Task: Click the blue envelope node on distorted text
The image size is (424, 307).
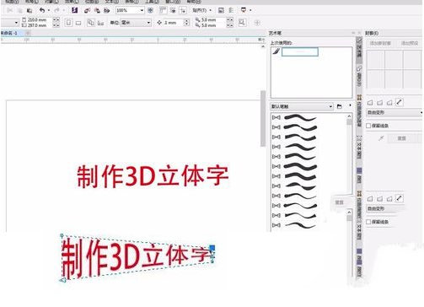Action: 212,248
